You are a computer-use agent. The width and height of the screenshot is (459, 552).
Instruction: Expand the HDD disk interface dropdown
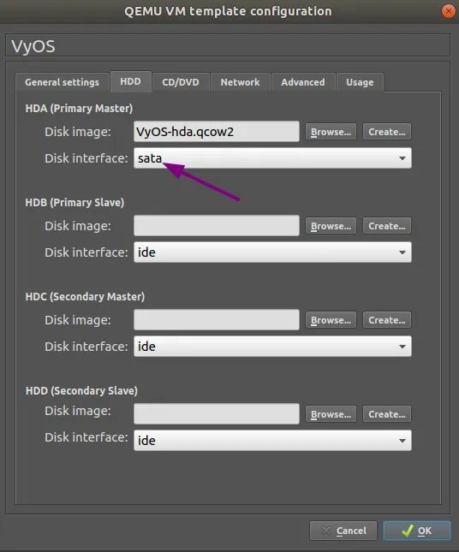tap(272, 441)
